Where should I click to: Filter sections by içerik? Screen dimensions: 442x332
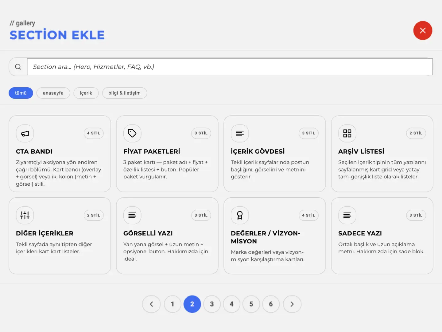(x=86, y=93)
